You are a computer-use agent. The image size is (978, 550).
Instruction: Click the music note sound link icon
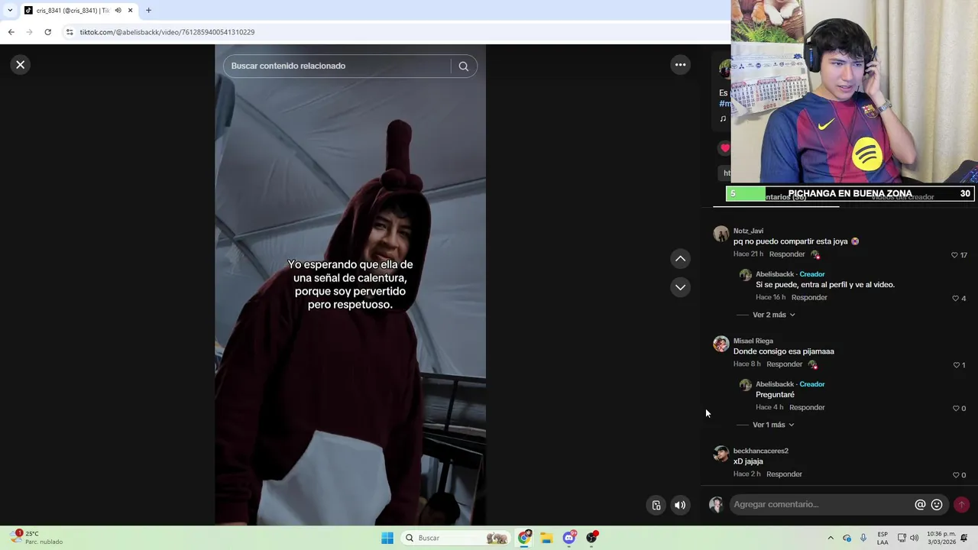tap(723, 119)
